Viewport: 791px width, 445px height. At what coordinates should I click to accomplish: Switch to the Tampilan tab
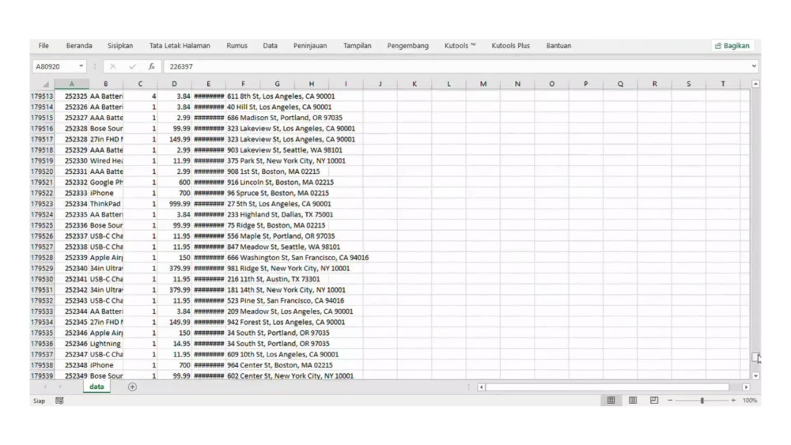(x=358, y=45)
